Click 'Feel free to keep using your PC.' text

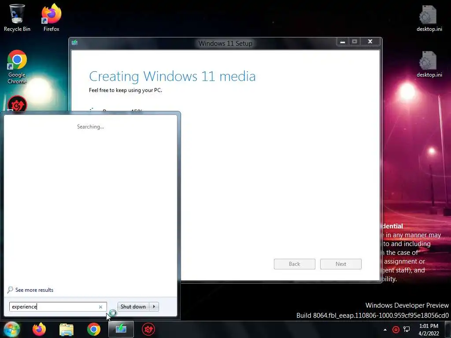[x=126, y=90]
